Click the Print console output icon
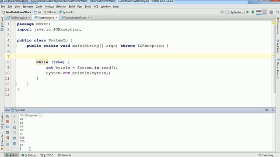This screenshot has height=157, width=280. [14, 138]
